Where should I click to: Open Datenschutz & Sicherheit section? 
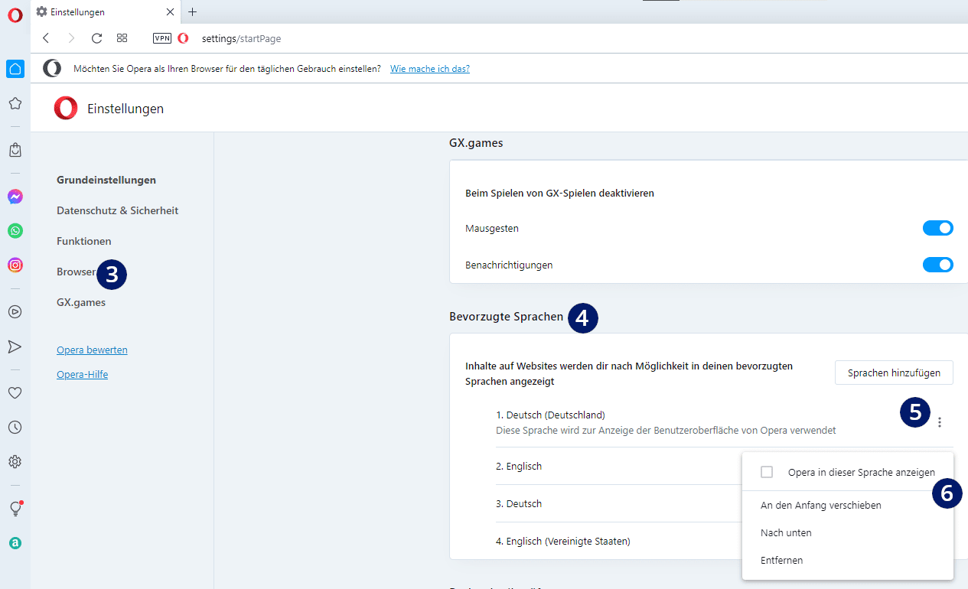[117, 210]
